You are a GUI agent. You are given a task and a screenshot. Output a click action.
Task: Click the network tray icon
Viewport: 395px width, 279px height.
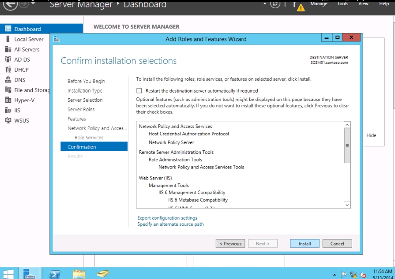[x=353, y=275]
